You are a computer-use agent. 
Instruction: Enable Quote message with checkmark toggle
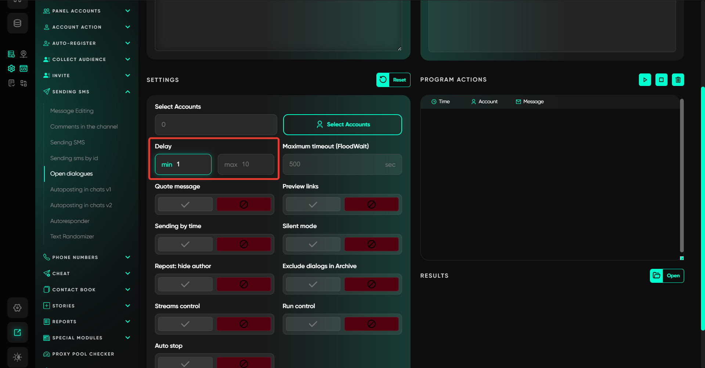pyautogui.click(x=185, y=205)
